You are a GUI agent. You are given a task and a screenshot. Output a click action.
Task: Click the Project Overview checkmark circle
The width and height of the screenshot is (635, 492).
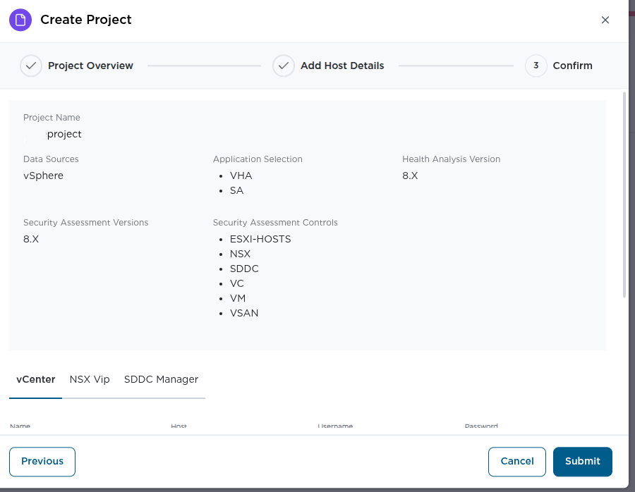pos(31,66)
